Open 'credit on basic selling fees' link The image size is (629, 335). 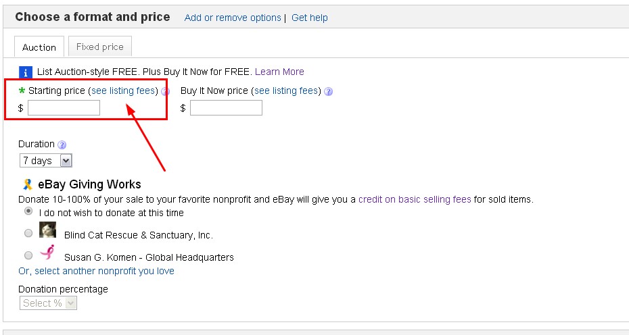(x=415, y=199)
